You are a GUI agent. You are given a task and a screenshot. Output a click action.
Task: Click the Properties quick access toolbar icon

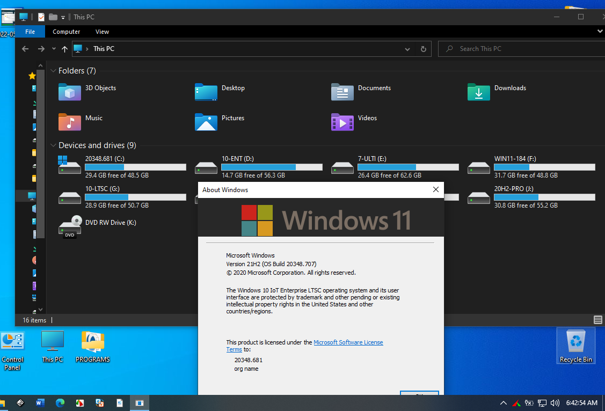click(x=41, y=17)
